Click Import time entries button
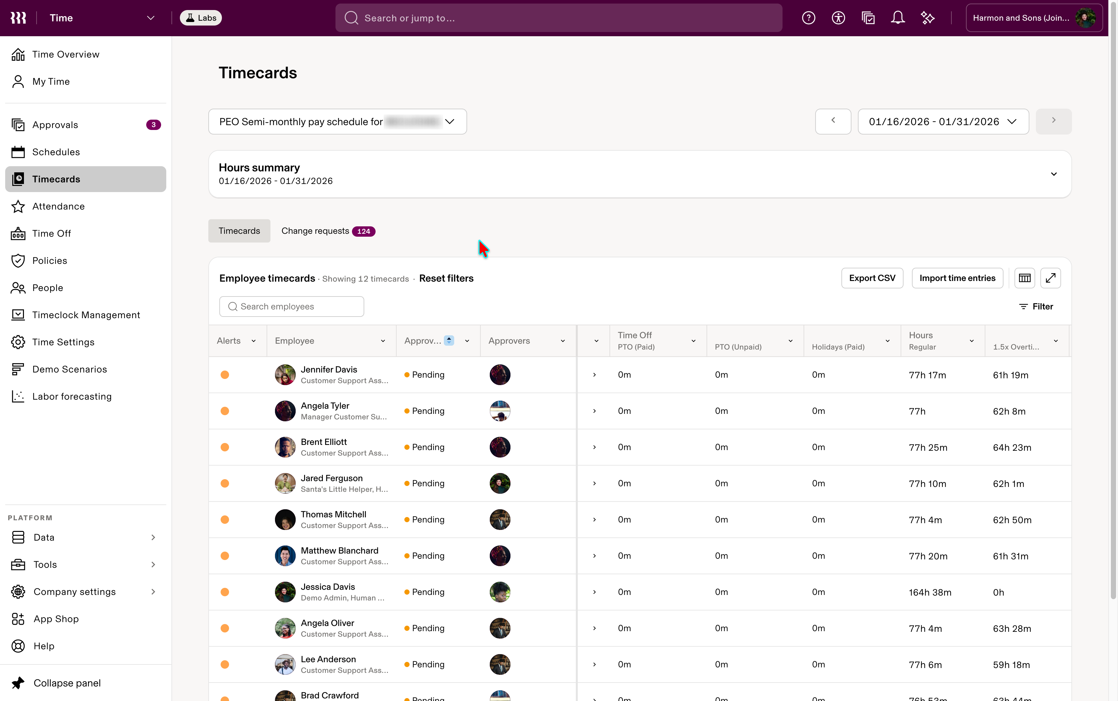The height and width of the screenshot is (701, 1118). 957,278
